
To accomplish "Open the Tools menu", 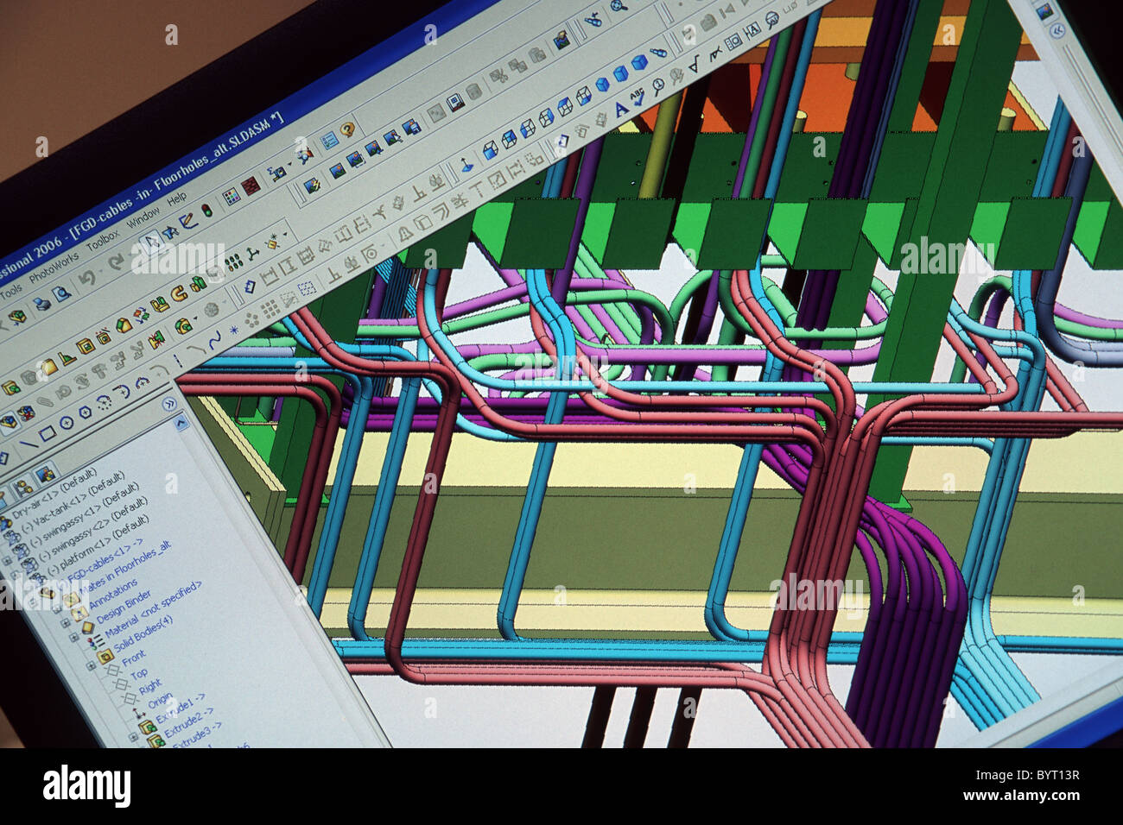I will (x=11, y=292).
